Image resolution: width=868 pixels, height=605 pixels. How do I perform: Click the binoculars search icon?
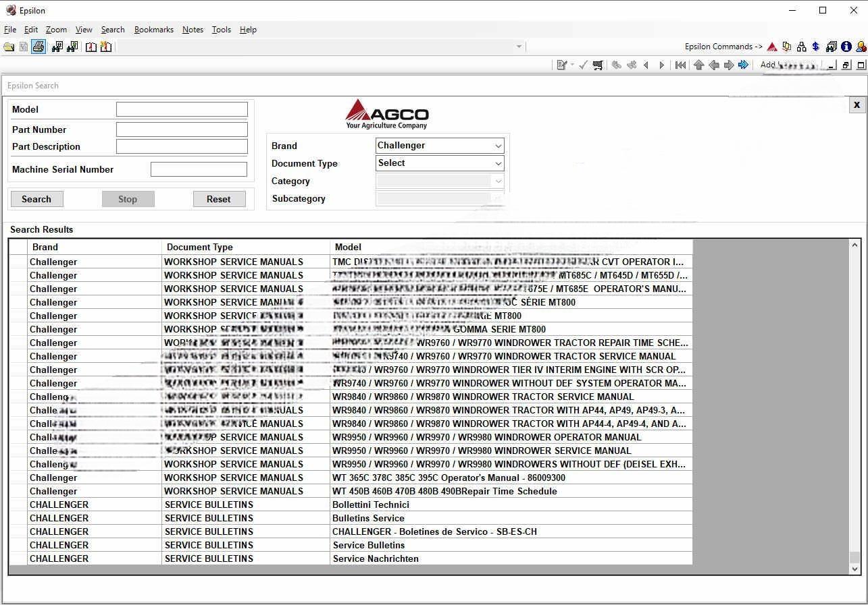coord(58,46)
